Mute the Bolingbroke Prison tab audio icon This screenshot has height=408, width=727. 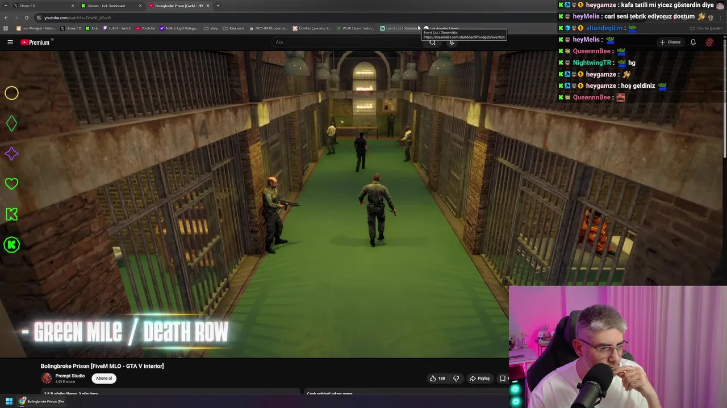click(200, 6)
